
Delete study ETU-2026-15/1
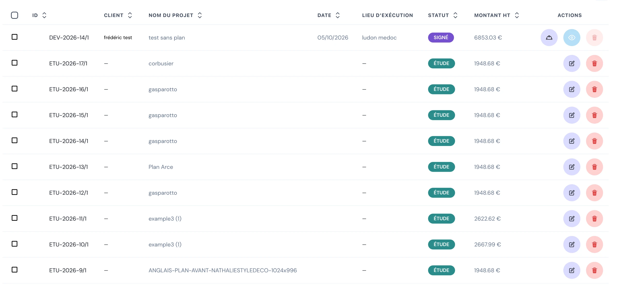click(x=594, y=115)
